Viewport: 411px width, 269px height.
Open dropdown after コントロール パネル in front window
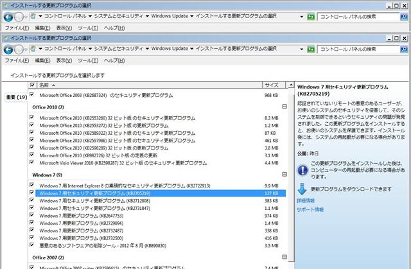point(90,49)
